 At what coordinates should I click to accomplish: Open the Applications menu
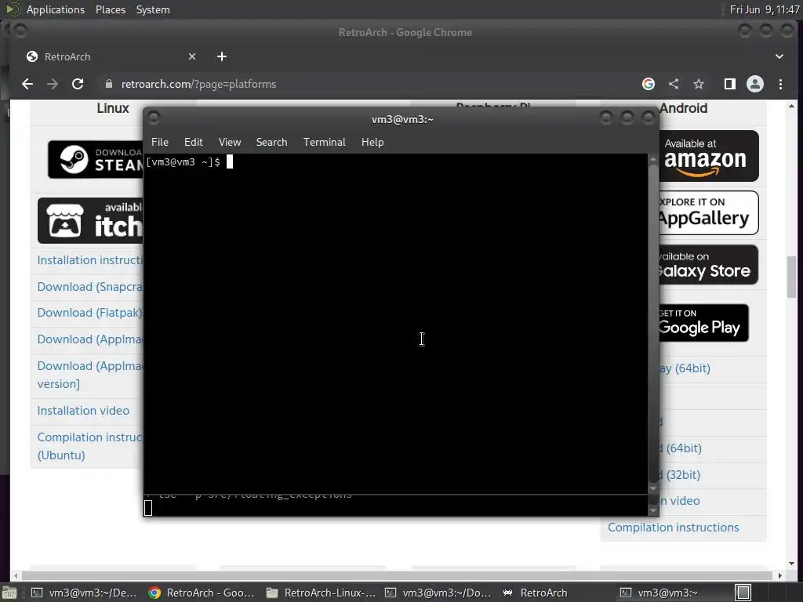[x=56, y=9]
